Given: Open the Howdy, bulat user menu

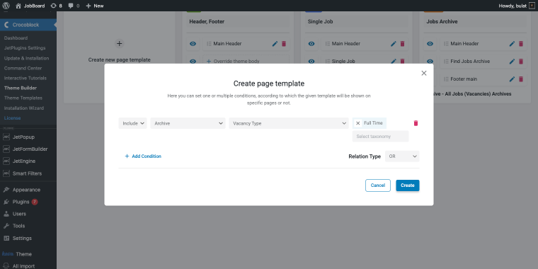Looking at the screenshot, I should 517,6.
